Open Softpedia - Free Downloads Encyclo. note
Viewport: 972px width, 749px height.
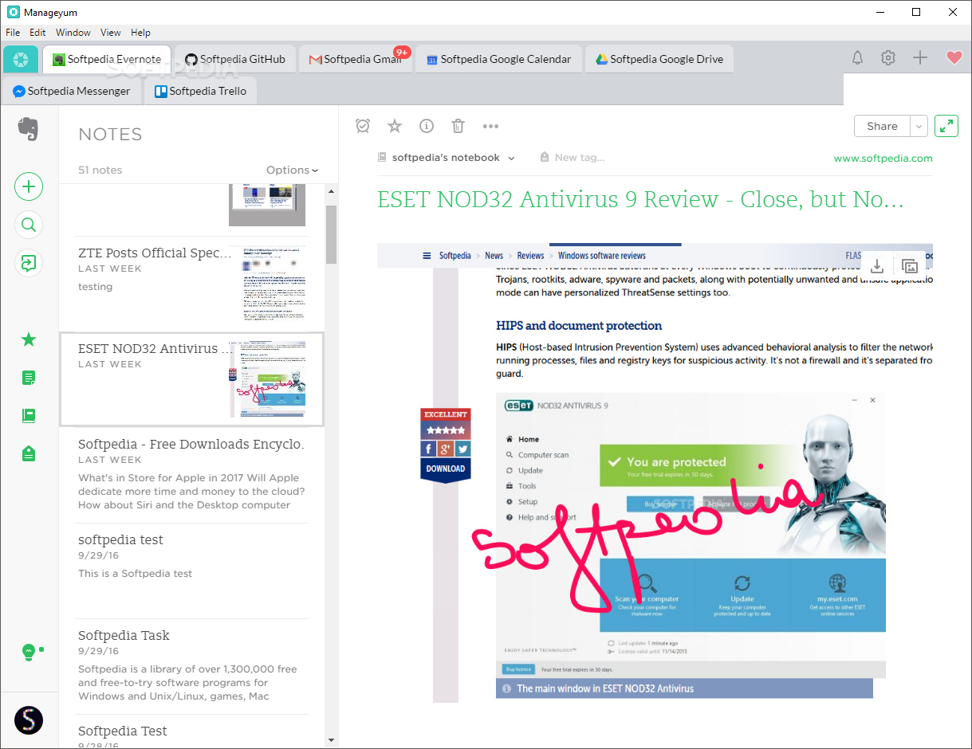(x=191, y=475)
